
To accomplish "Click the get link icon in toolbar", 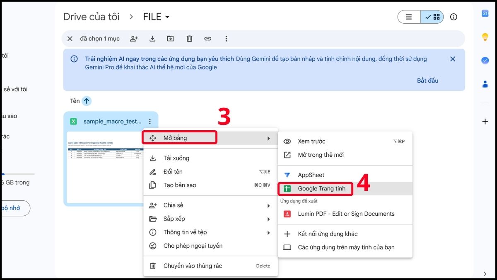I will tap(207, 39).
